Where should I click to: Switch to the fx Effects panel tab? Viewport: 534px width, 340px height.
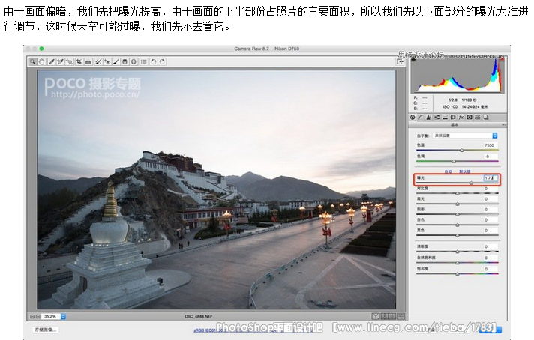pyautogui.click(x=461, y=118)
